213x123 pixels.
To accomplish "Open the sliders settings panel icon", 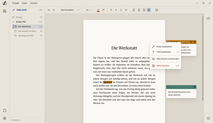I will point(208,118).
